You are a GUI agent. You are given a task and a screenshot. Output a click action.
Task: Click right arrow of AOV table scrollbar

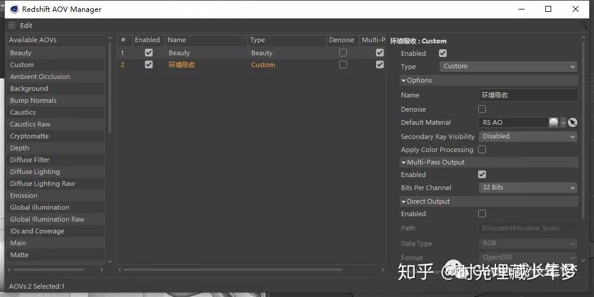point(382,270)
